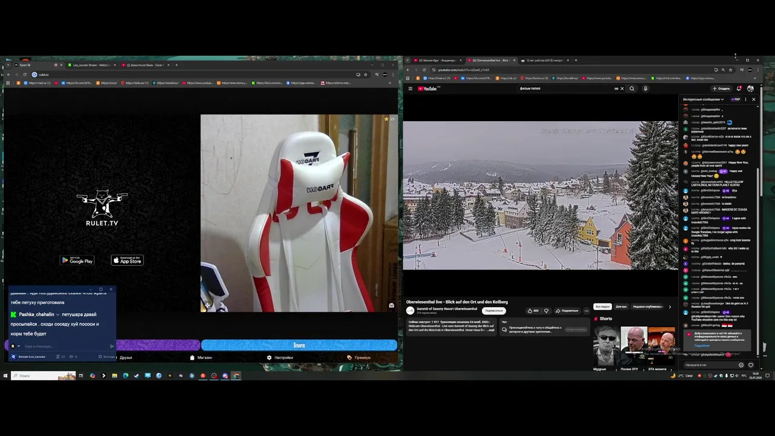This screenshot has width=775, height=436.
Task: Subscribe to Summit of Saxony Resort channel
Action: tap(494, 311)
